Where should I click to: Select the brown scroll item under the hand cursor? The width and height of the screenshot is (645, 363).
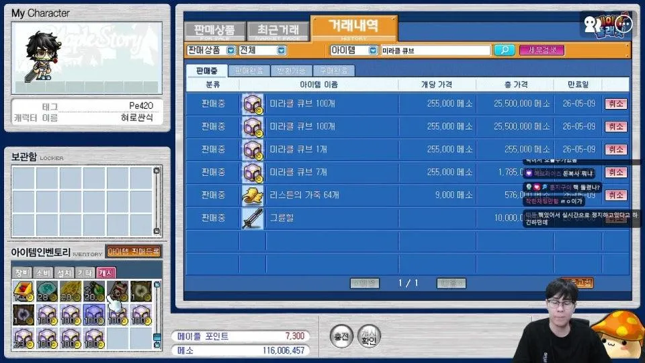click(118, 290)
